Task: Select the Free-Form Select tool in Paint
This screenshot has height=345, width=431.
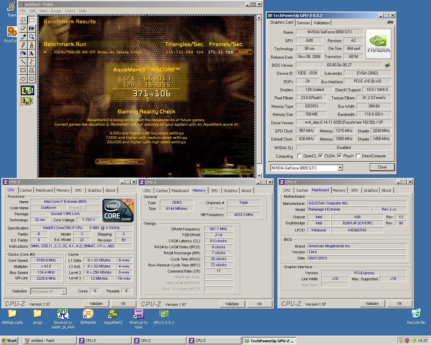Action: [23, 20]
